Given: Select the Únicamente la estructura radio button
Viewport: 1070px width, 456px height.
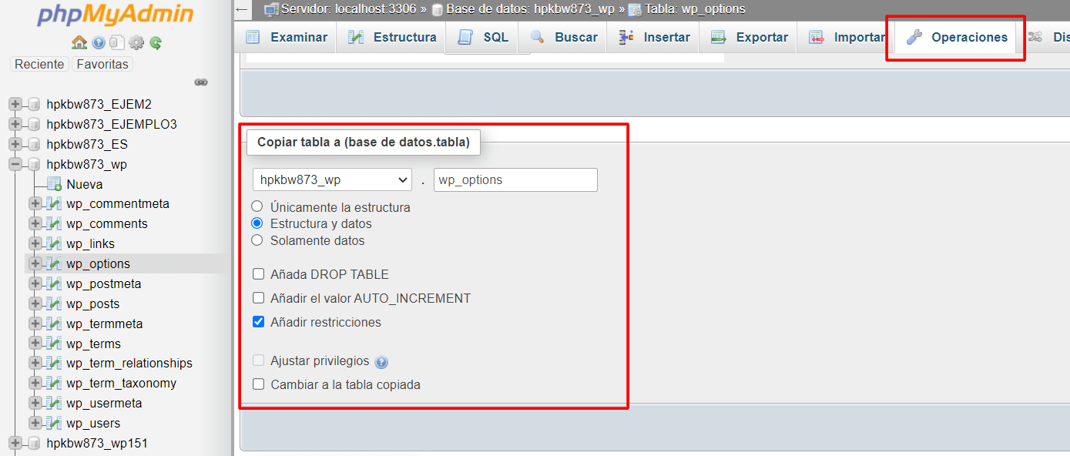Looking at the screenshot, I should (x=258, y=206).
